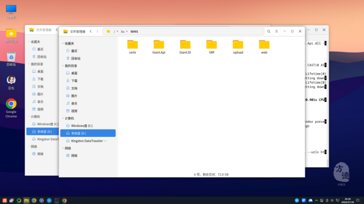Open 计算机 desktop icon

tap(11, 12)
